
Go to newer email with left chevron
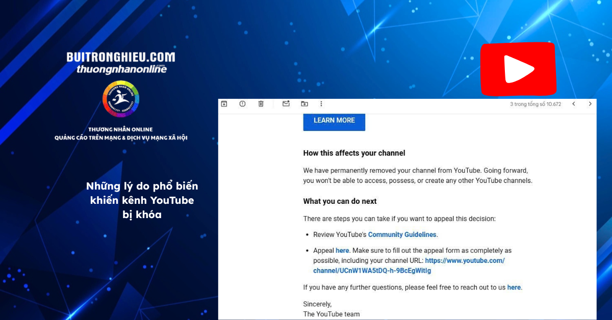573,104
